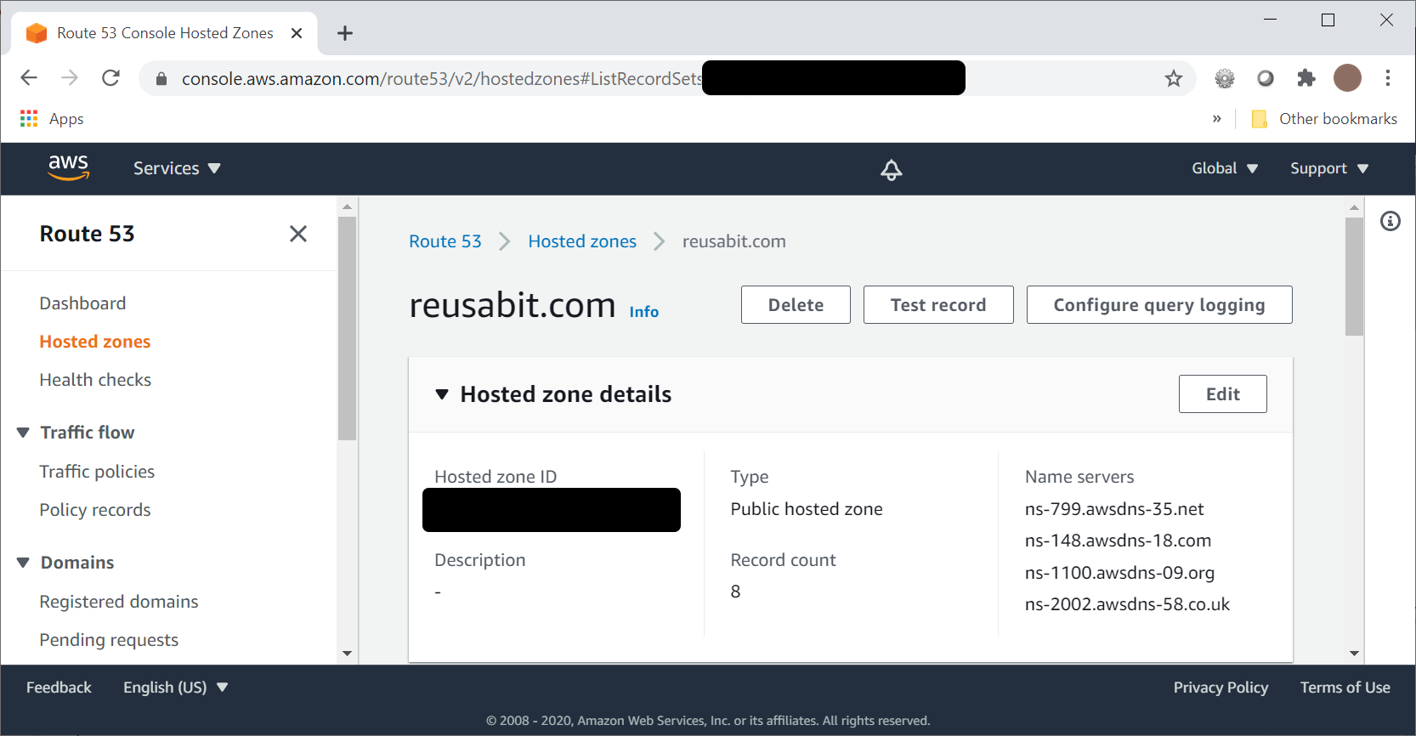Click name server ns-1100.awsdns-09.org
The image size is (1416, 736).
point(1119,573)
